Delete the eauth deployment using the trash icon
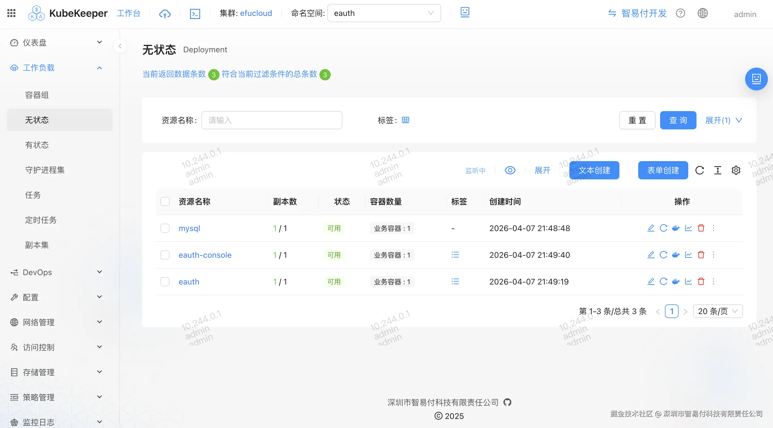 click(701, 281)
